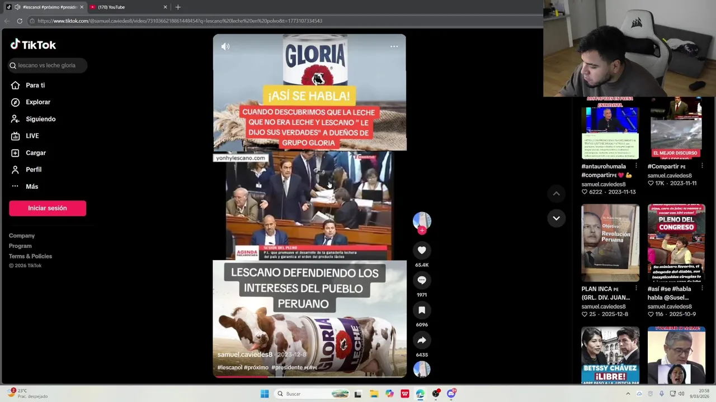
Task: Open the Revolución Peruana video thumbnail
Action: 610,243
